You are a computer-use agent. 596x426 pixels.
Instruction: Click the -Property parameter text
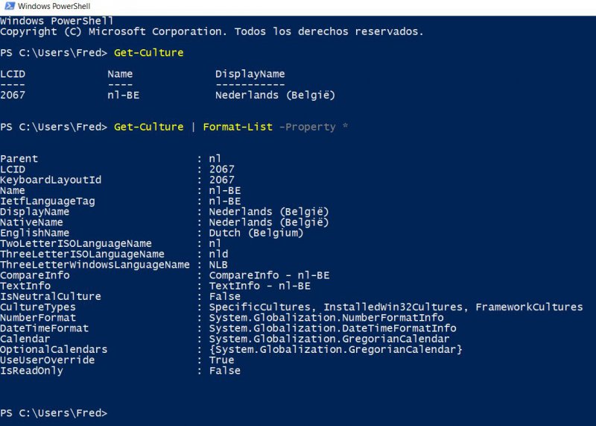click(x=307, y=127)
